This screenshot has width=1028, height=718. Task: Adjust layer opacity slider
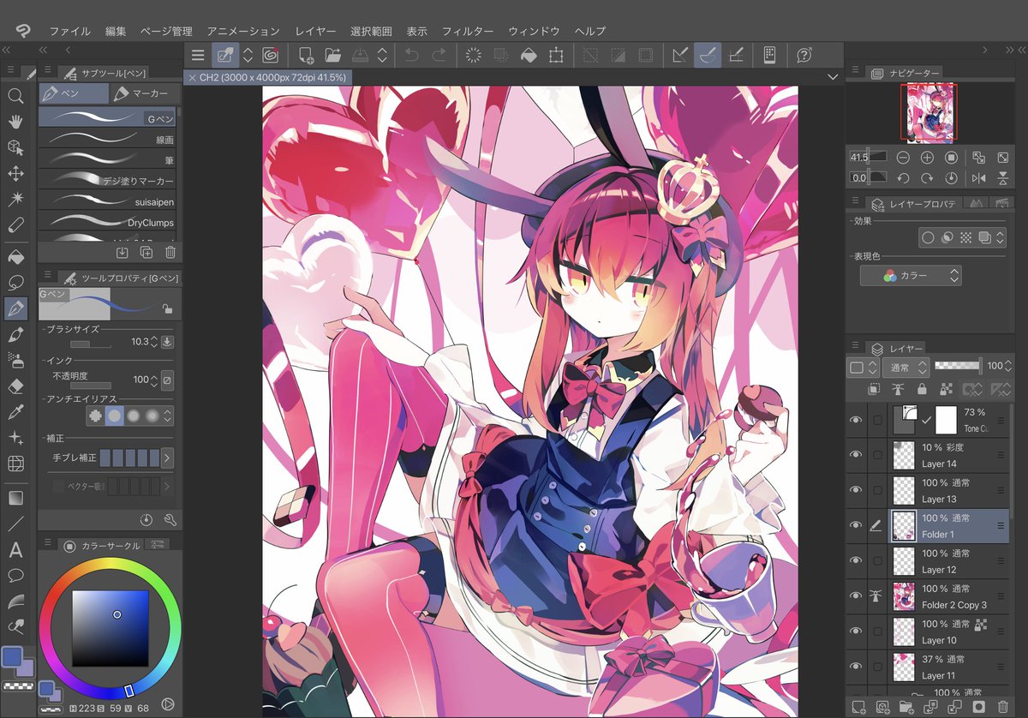pyautogui.click(x=959, y=366)
